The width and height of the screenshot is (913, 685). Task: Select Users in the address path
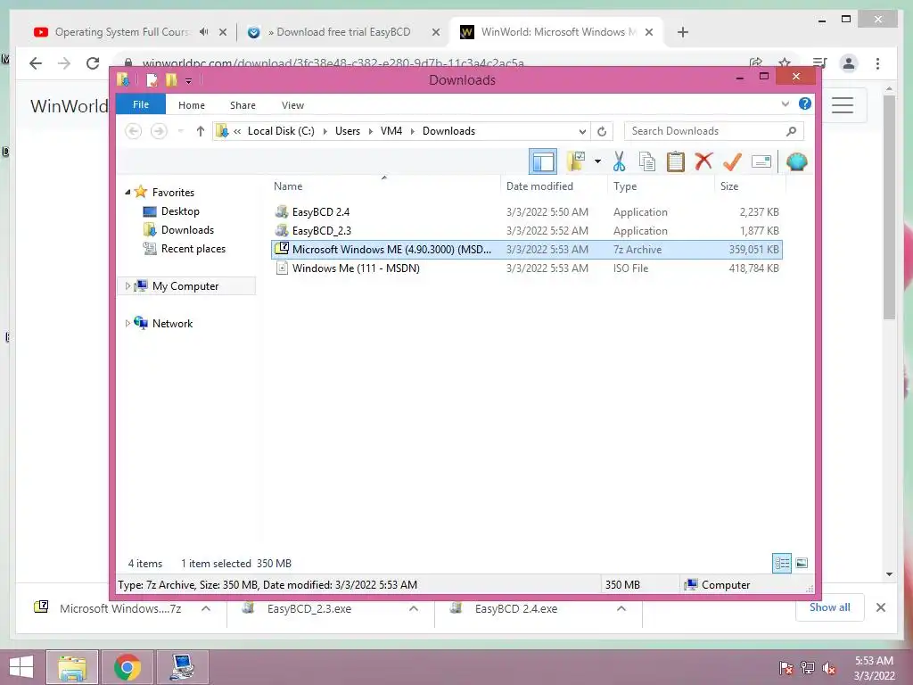pos(348,131)
